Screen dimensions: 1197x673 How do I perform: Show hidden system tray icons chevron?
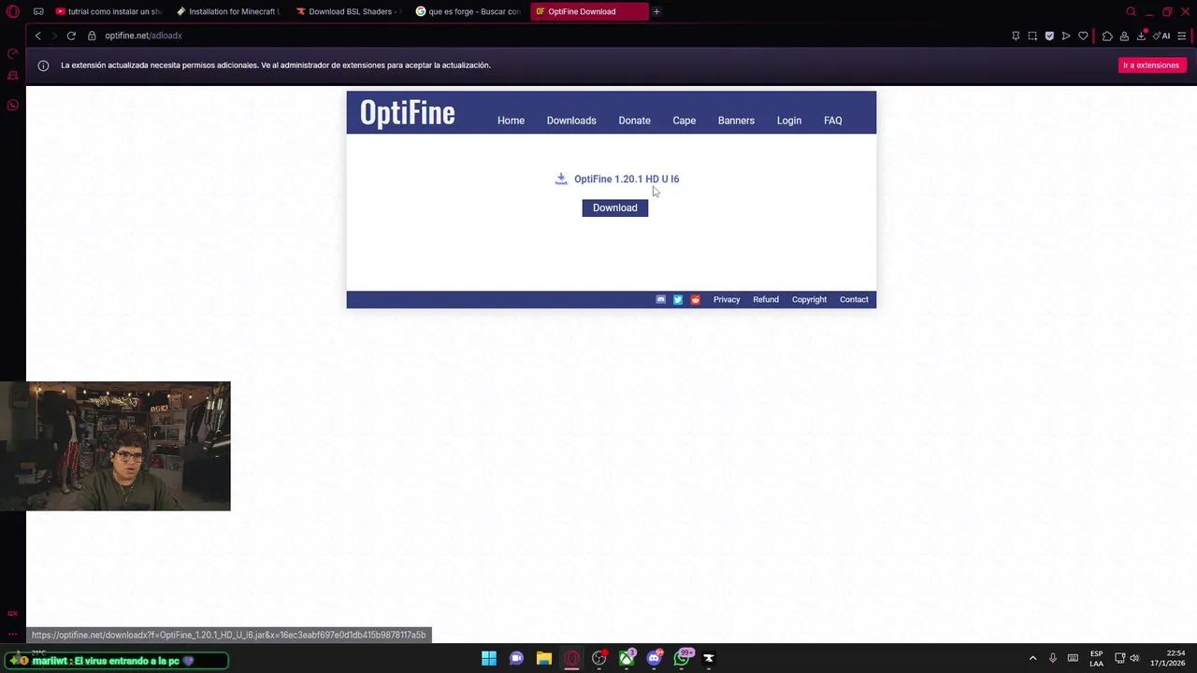(1032, 658)
